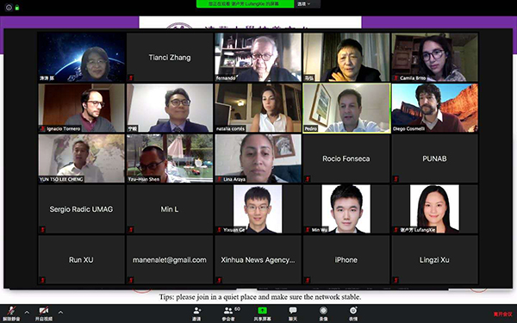
Task: Expand video options arrow beside the camera
Action: (x=60, y=312)
